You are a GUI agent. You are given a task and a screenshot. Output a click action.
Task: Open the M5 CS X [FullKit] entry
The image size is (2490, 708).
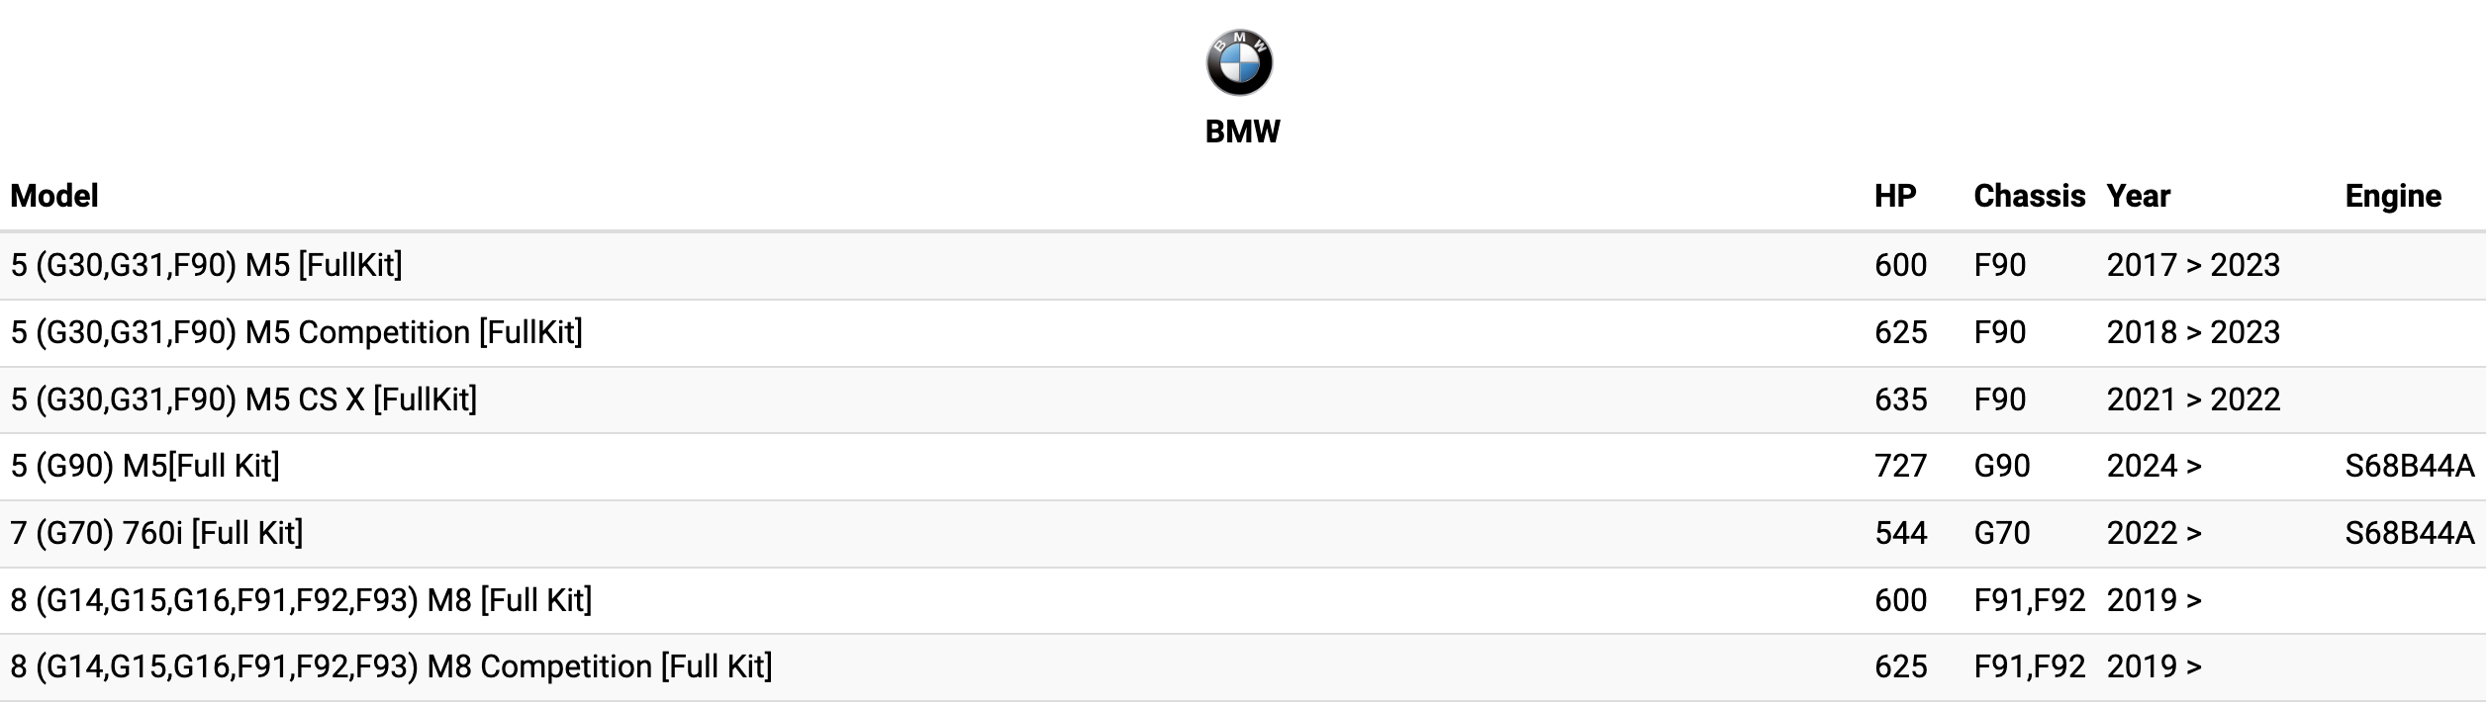coord(243,399)
